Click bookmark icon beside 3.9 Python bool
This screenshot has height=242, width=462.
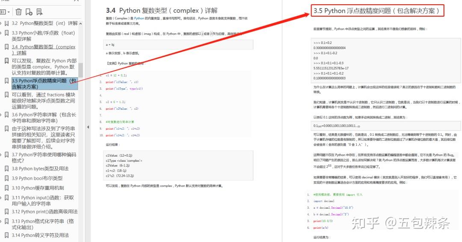[x=7, y=178]
